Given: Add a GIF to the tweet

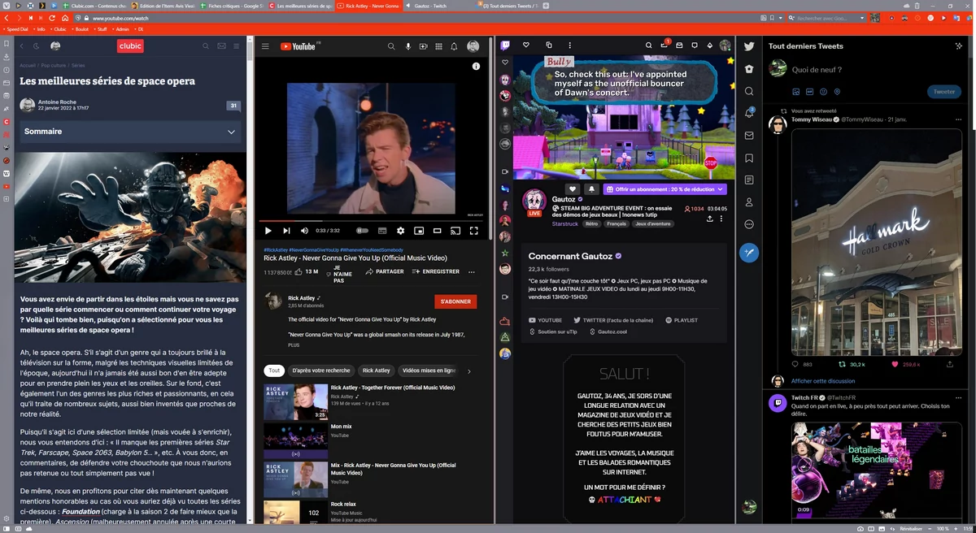Looking at the screenshot, I should pyautogui.click(x=810, y=92).
